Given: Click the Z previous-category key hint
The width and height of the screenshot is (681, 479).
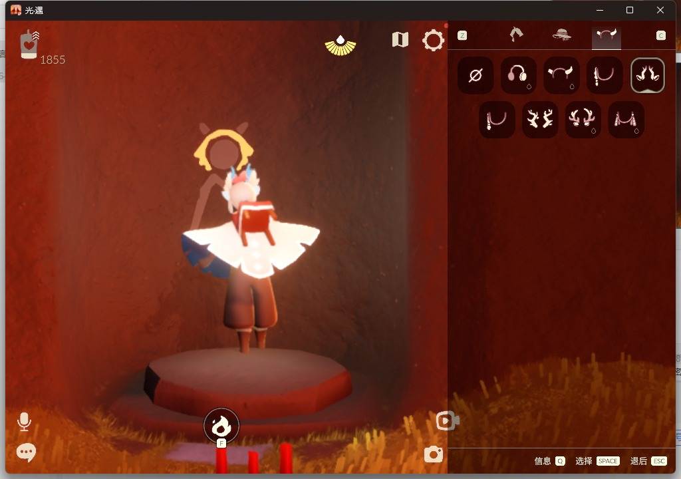Looking at the screenshot, I should pyautogui.click(x=462, y=36).
